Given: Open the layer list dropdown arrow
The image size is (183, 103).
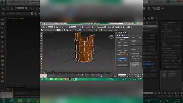Looking at the screenshot, I should 58,30.
